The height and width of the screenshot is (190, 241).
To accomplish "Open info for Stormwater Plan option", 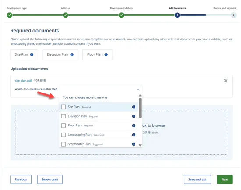I will click(134, 144).
